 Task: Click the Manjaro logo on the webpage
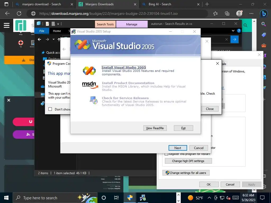tap(21, 25)
